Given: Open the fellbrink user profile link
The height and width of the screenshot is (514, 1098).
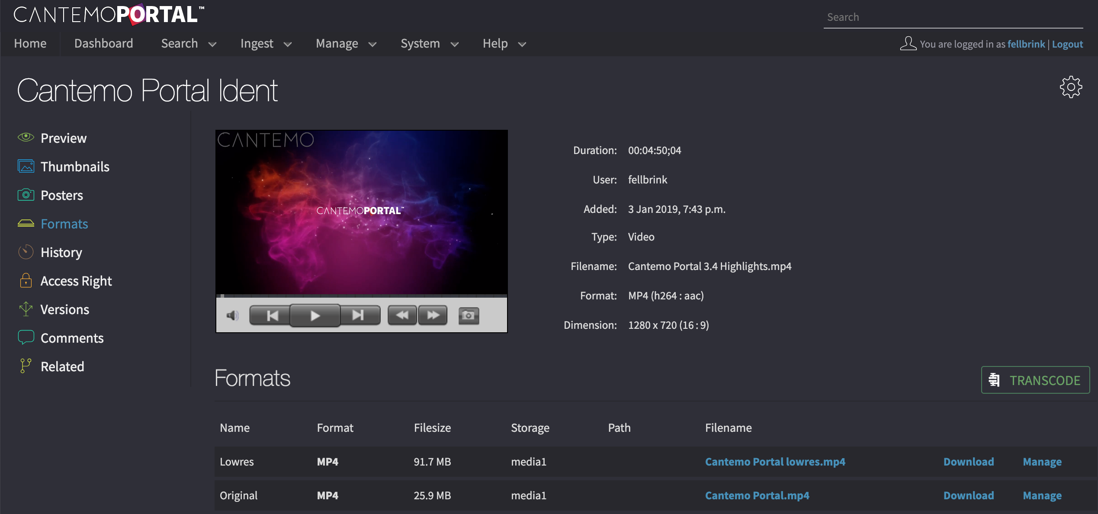Looking at the screenshot, I should click(x=1026, y=44).
